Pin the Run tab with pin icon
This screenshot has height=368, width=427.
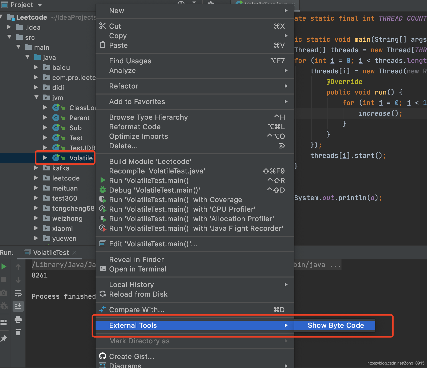tap(4, 339)
